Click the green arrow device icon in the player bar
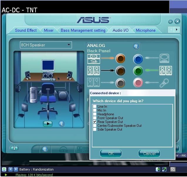 [158, 169]
